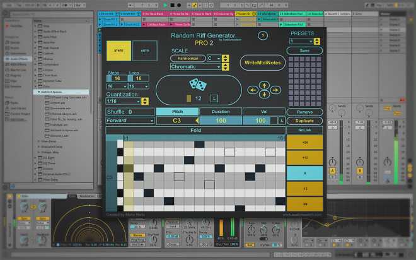Toggle the AUTO button
This screenshot has height=260, width=416.
pos(144,50)
